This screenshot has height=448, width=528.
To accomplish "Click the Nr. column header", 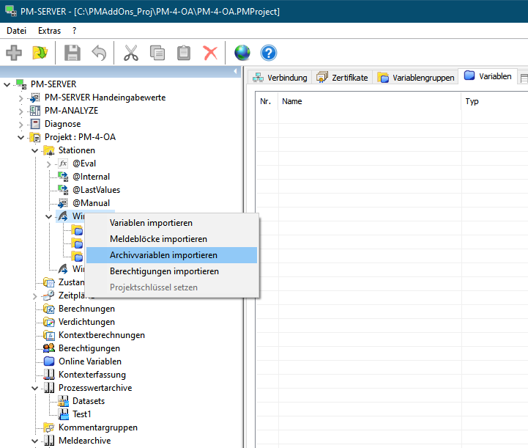I will (266, 101).
